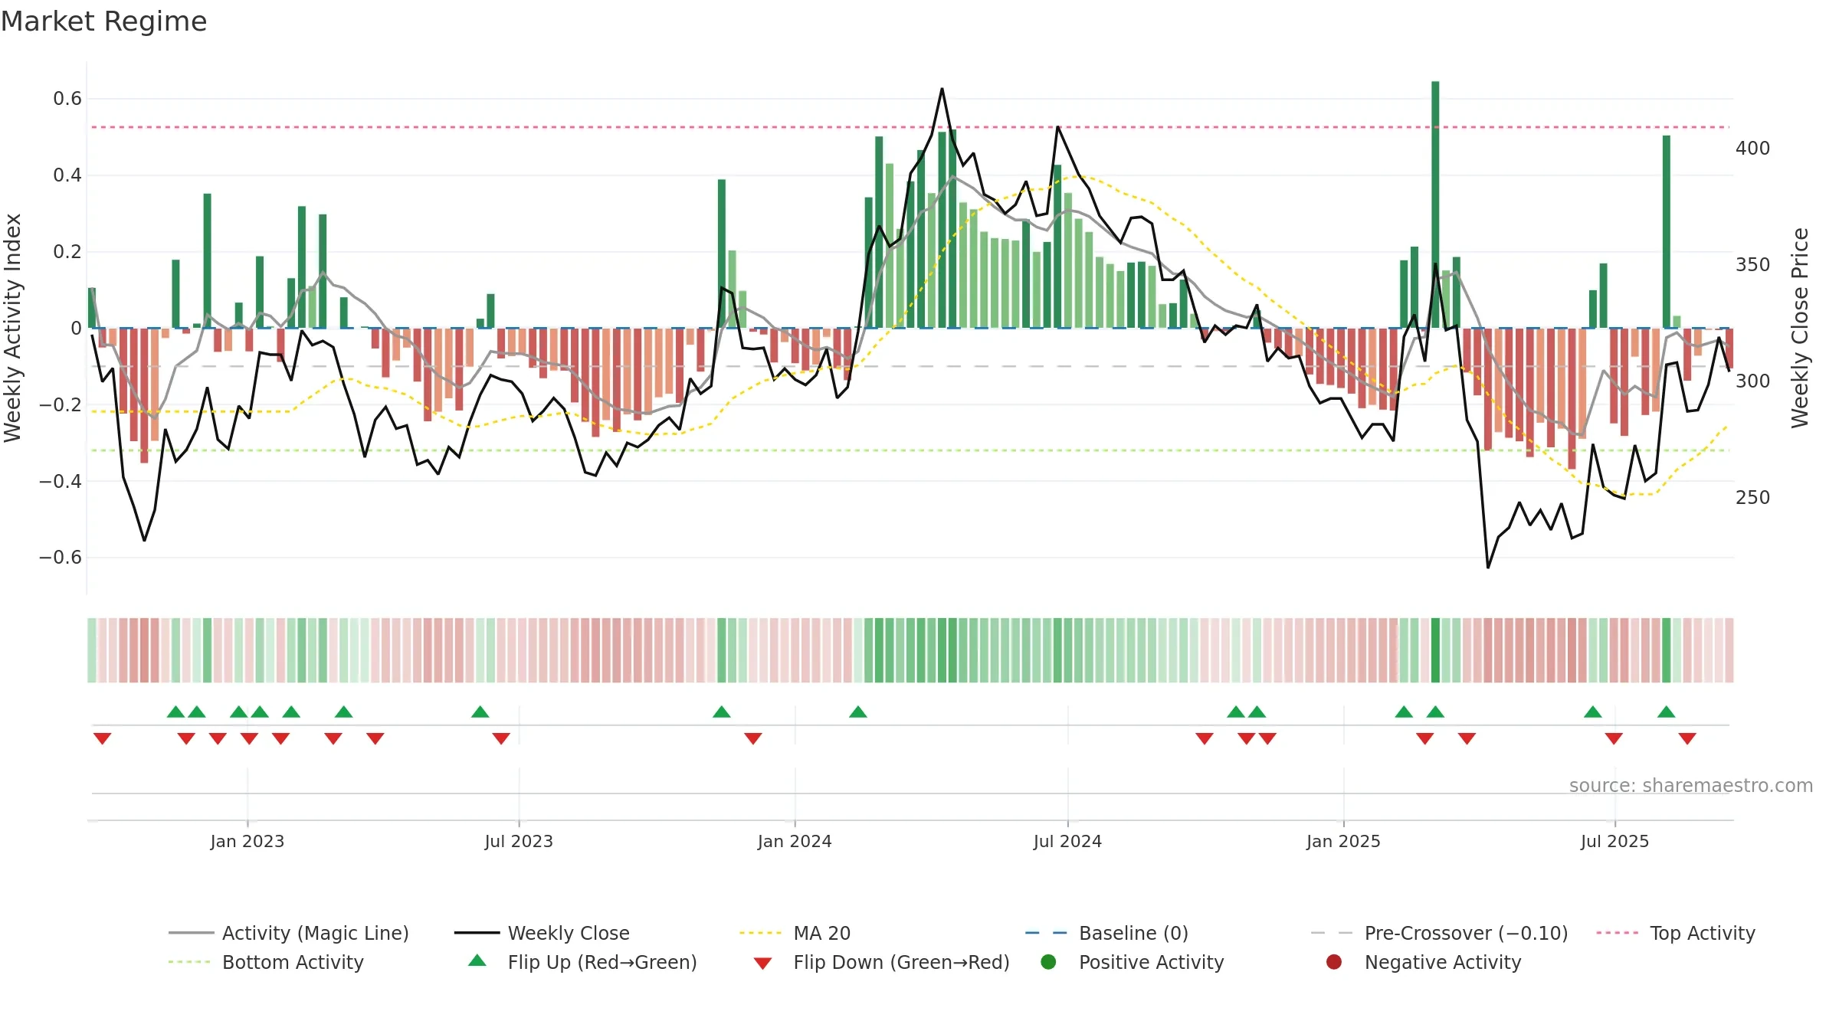
Task: Click the red Negative Activity legend dot
Action: pyautogui.click(x=1334, y=961)
